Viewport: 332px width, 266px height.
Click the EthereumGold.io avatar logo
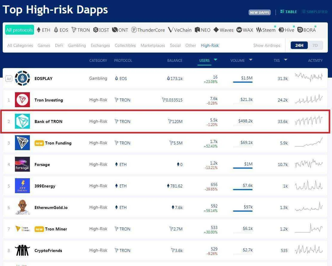22,207
